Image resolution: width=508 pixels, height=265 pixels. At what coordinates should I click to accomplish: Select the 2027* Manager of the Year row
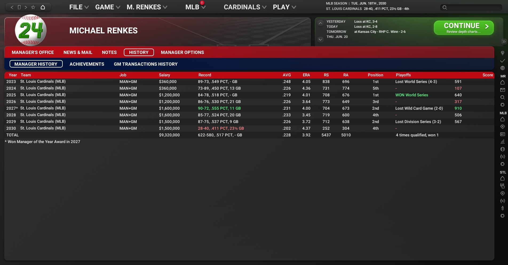tap(249, 108)
